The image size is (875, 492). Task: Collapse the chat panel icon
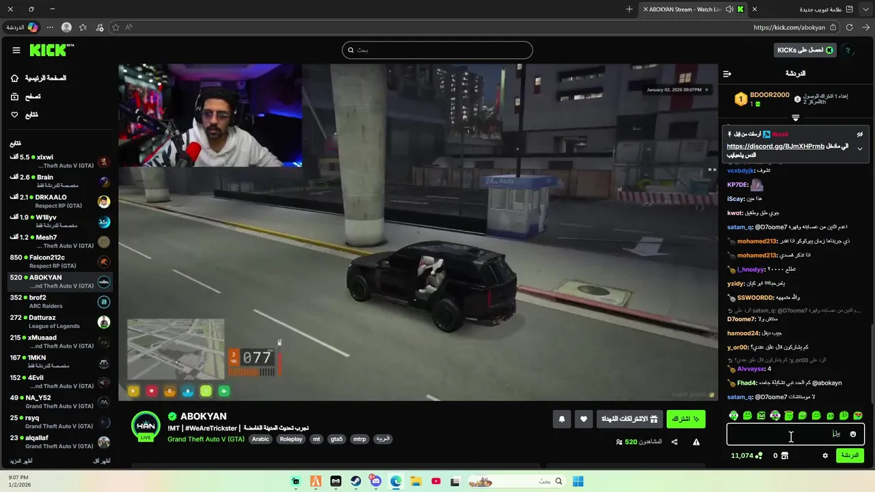click(x=727, y=73)
